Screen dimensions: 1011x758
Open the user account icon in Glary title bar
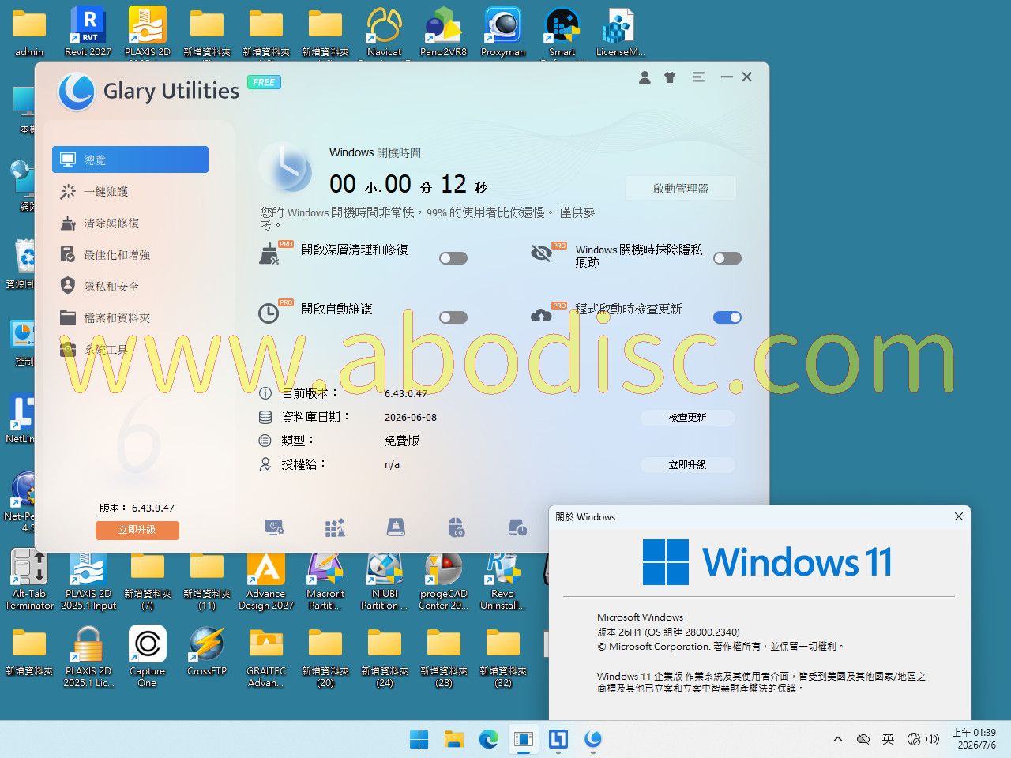pos(645,77)
